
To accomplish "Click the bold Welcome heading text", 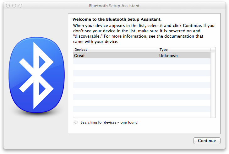I will click(117, 19).
